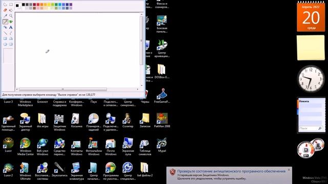Open the Windows Ultimate shortcut
328x184 pixels.
[25, 171]
